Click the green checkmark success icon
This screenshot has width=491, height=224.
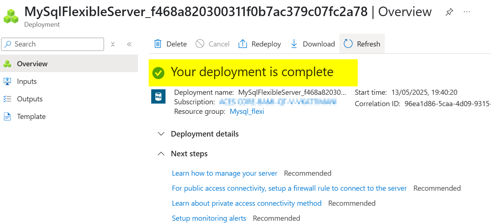tap(159, 73)
